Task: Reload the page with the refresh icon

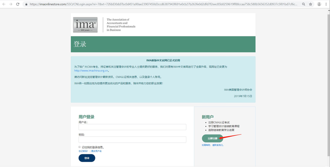Action: pyautogui.click(x=18, y=4)
